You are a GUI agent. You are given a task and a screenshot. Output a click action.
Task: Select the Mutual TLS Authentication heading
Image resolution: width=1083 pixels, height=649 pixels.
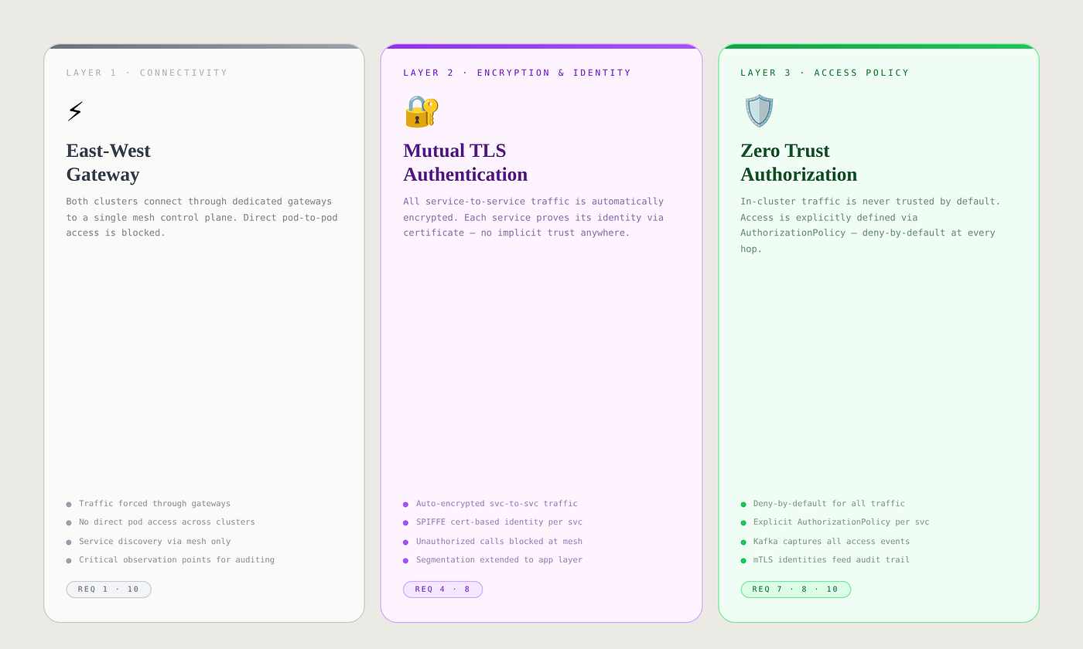click(465, 162)
